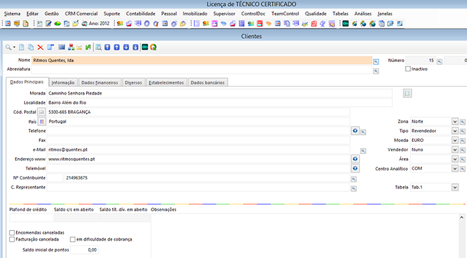Open the Dados bancários tab
The height and width of the screenshot is (258, 467).
[x=207, y=83]
